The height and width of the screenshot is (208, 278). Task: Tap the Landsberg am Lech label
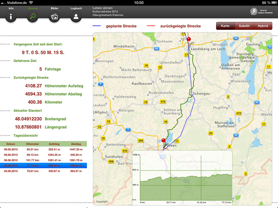pyautogui.click(x=208, y=49)
